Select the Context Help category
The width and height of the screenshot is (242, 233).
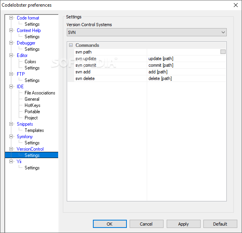tap(29, 30)
